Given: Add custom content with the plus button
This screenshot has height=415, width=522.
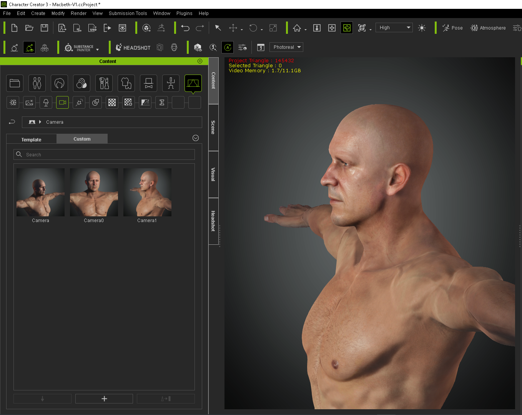Looking at the screenshot, I should tap(104, 398).
